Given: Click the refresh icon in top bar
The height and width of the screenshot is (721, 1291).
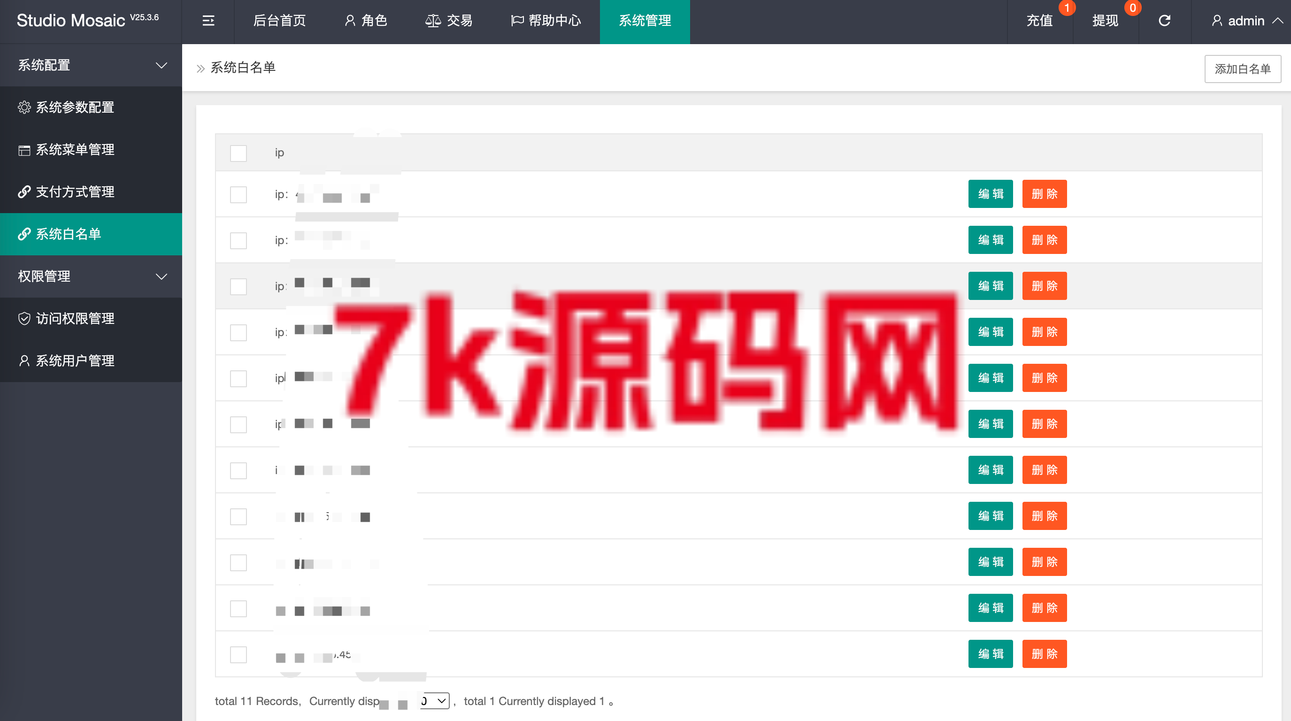Looking at the screenshot, I should point(1164,21).
